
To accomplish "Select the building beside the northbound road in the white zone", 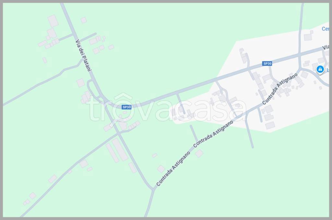I will tap(308, 36).
